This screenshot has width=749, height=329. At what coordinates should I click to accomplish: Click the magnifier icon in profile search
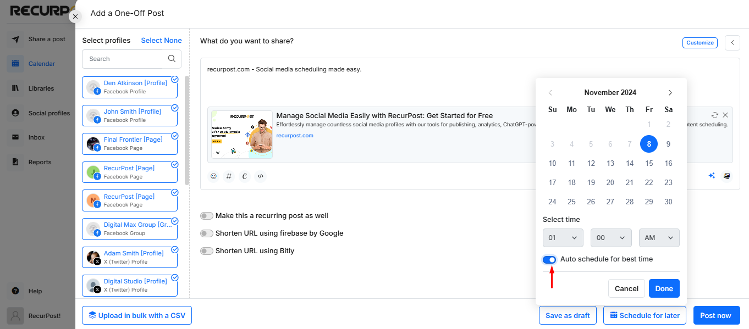click(172, 59)
